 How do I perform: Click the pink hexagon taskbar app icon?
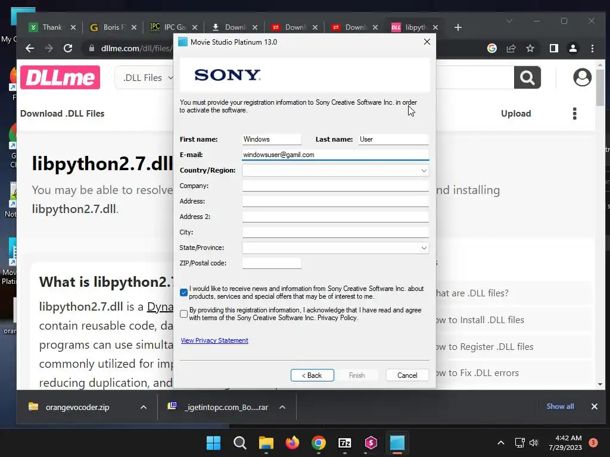[x=371, y=443]
